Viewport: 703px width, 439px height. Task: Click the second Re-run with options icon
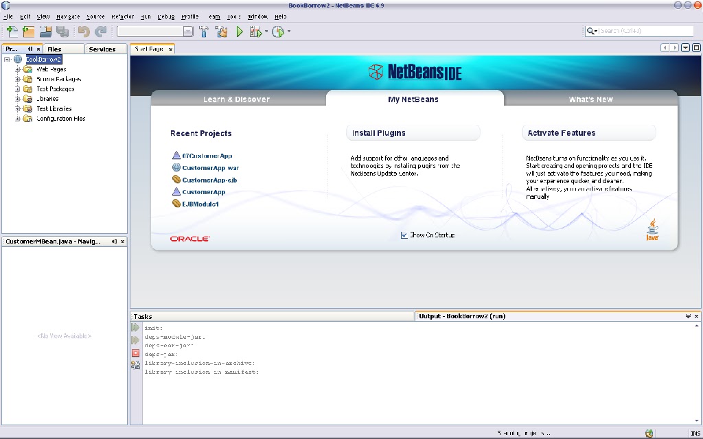click(135, 340)
